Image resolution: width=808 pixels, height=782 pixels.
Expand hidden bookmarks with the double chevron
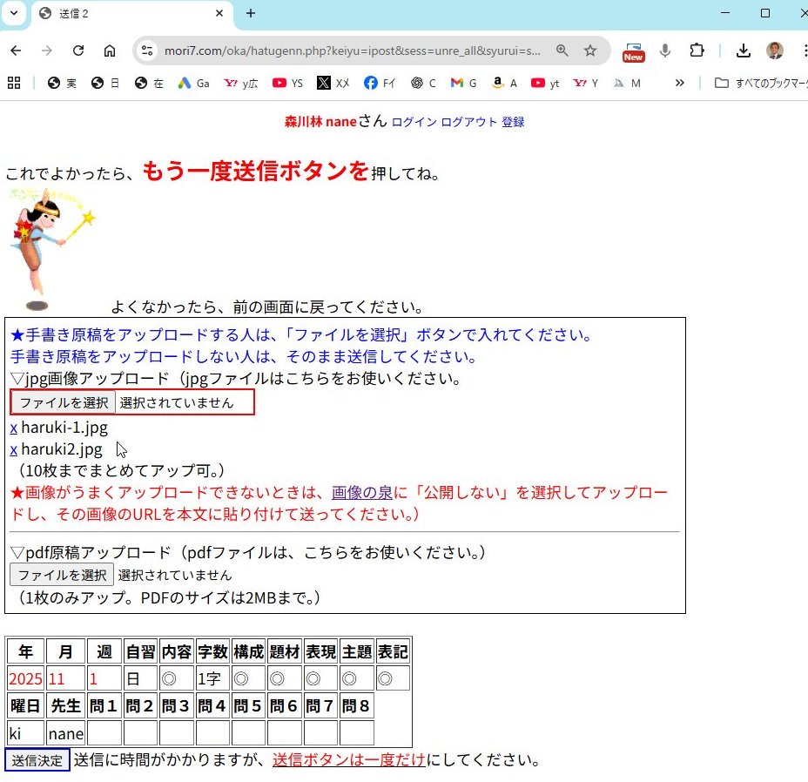(680, 84)
